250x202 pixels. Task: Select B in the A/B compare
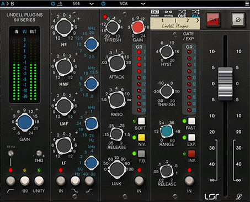(12, 3)
